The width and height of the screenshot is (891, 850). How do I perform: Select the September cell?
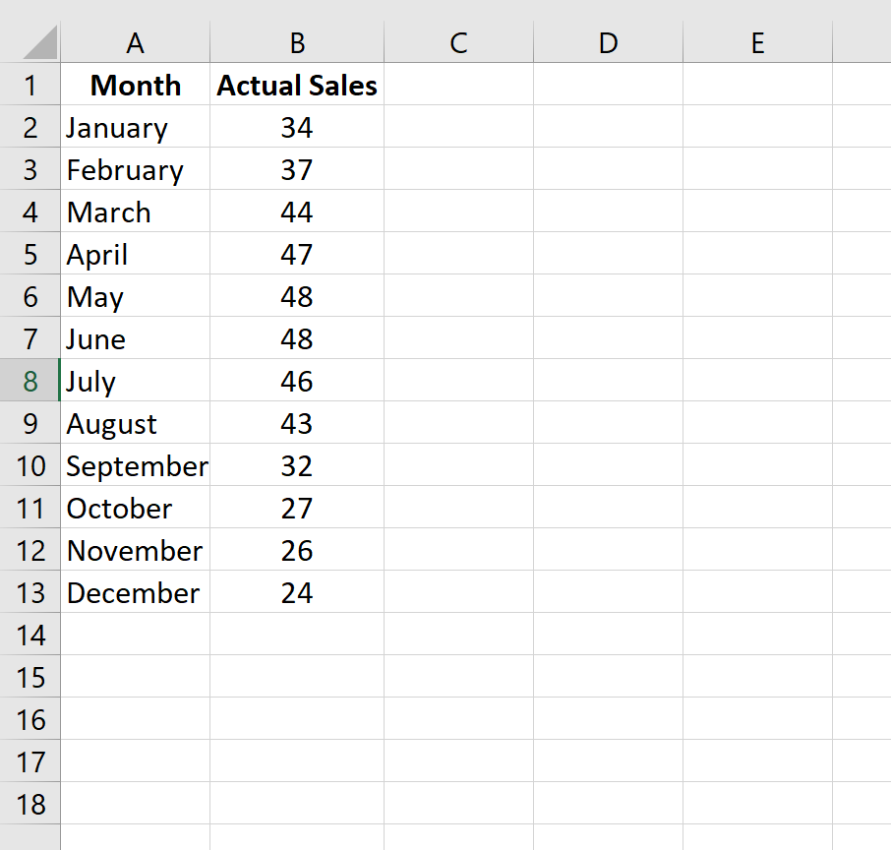pyautogui.click(x=136, y=465)
